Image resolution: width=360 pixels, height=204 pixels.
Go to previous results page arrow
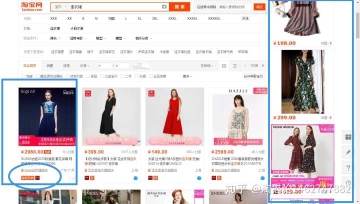point(245,65)
